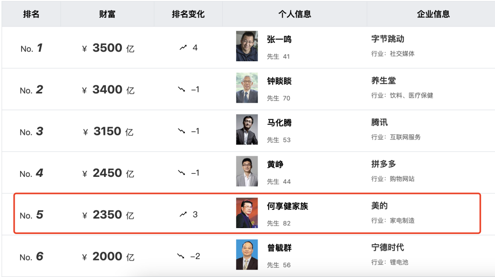Open 黄峥's portrait photo
The width and height of the screenshot is (495, 277).
point(247,171)
